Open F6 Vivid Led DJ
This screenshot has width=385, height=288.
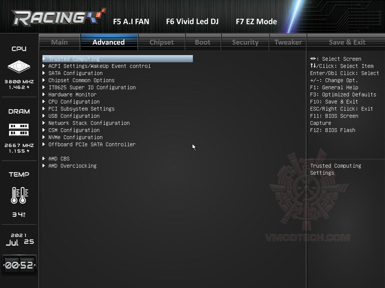192,21
